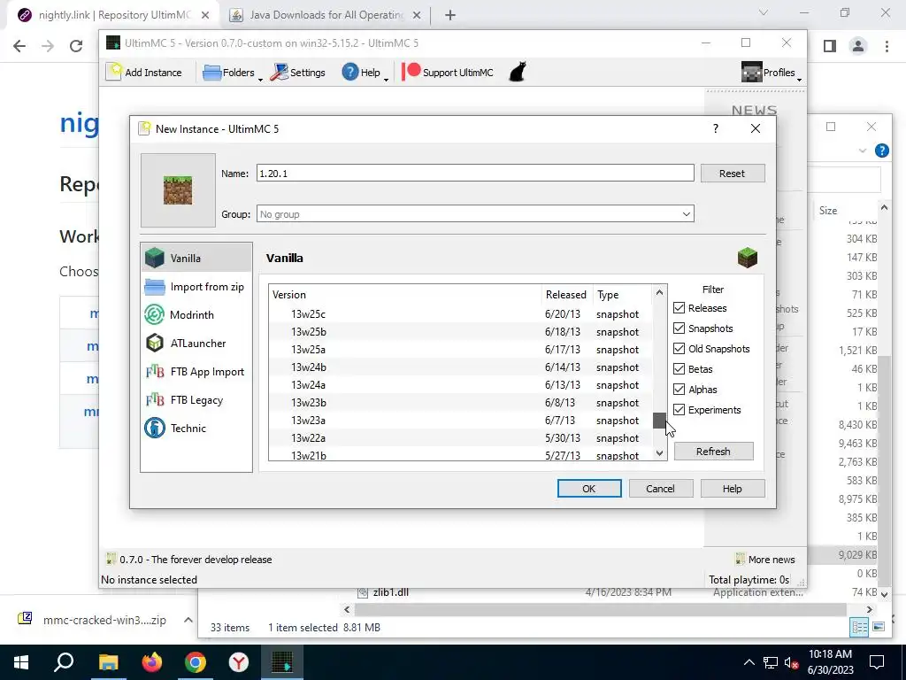Confirm the new instance with OK
The width and height of the screenshot is (906, 680).
(x=588, y=489)
